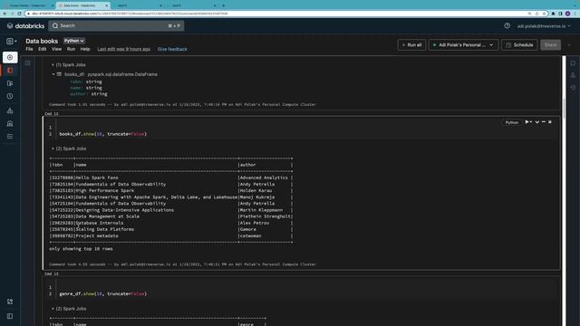Open the revision history icon in right panel
Image resolution: width=580 pixels, height=326 pixels.
click(573, 88)
